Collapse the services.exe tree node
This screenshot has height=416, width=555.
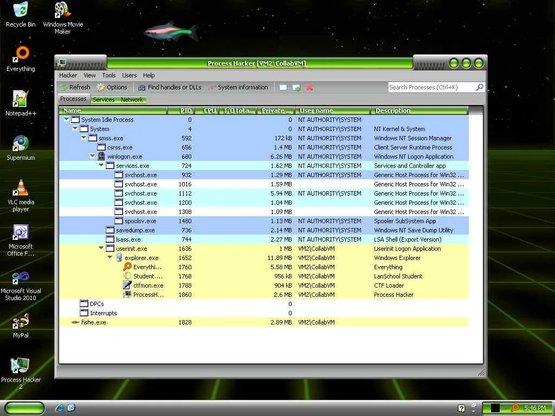101,165
